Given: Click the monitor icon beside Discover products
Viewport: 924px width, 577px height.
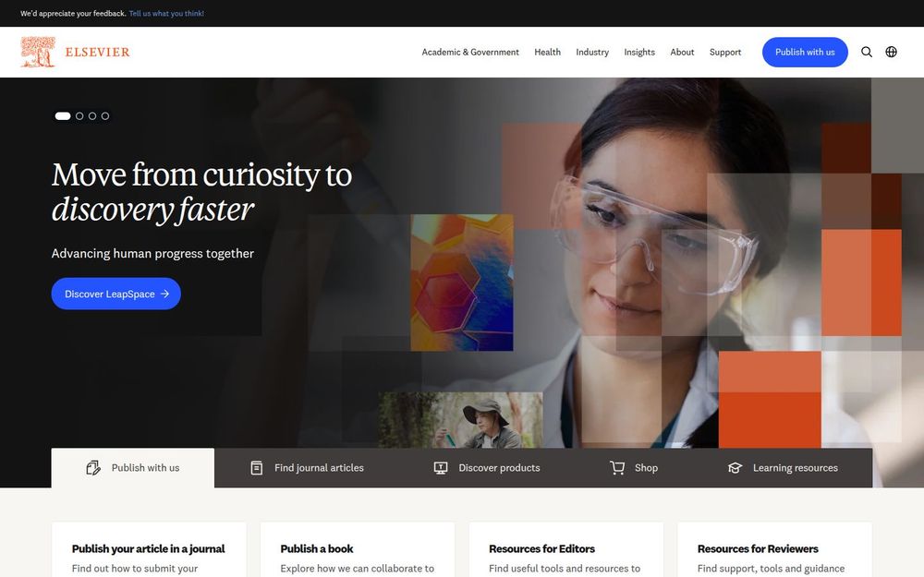Looking at the screenshot, I should pyautogui.click(x=441, y=468).
